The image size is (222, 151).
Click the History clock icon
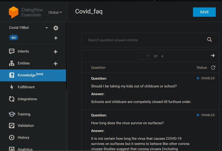click(12, 137)
